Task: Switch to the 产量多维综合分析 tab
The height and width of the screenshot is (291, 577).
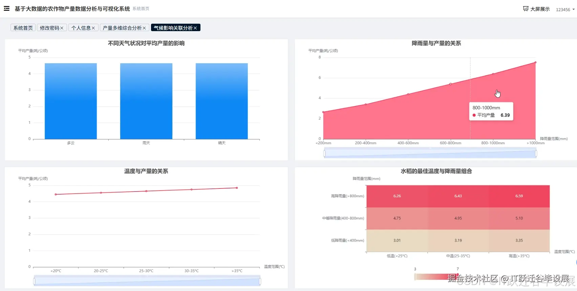Action: coord(122,28)
